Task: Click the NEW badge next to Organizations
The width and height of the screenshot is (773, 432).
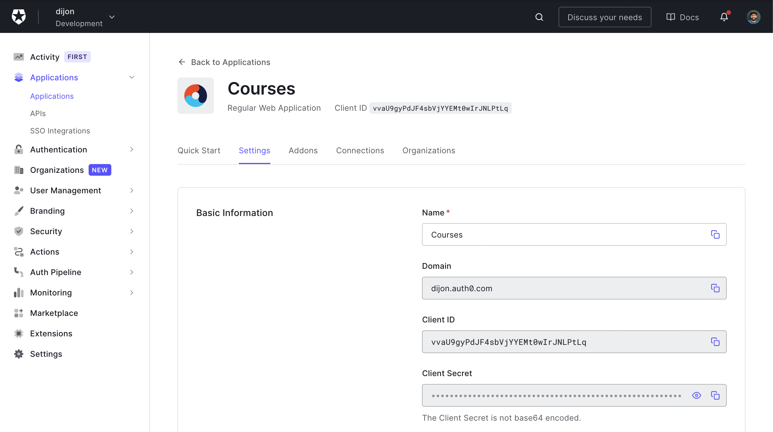Action: [100, 170]
